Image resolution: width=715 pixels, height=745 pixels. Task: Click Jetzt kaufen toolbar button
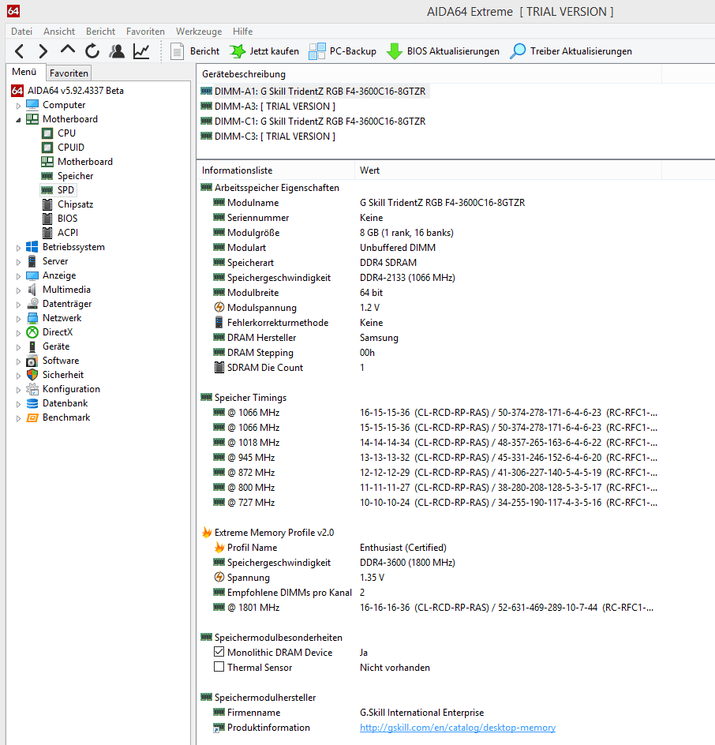[264, 51]
